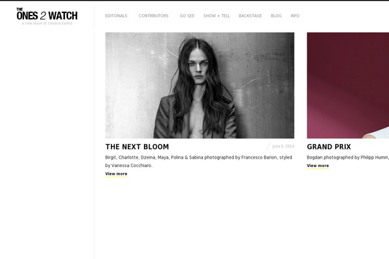This screenshot has height=259, width=389.
Task: View more under The Next Bloom
Action: (x=116, y=174)
